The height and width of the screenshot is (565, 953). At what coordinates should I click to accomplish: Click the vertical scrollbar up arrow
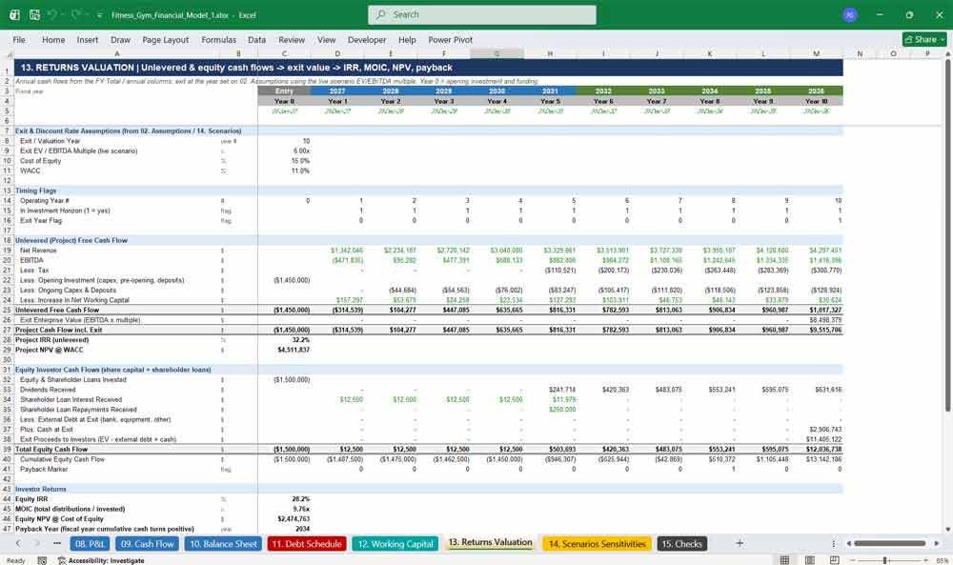pos(947,54)
